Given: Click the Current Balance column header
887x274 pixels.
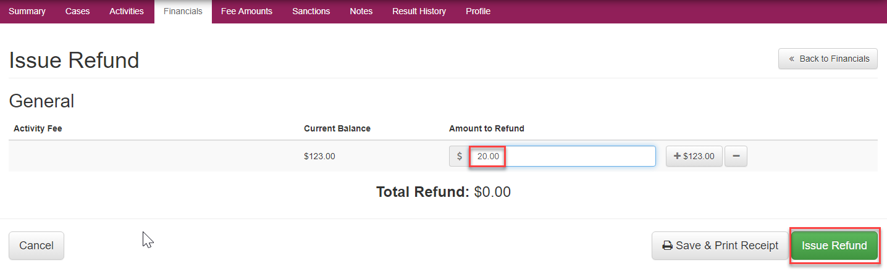Looking at the screenshot, I should pos(337,128).
